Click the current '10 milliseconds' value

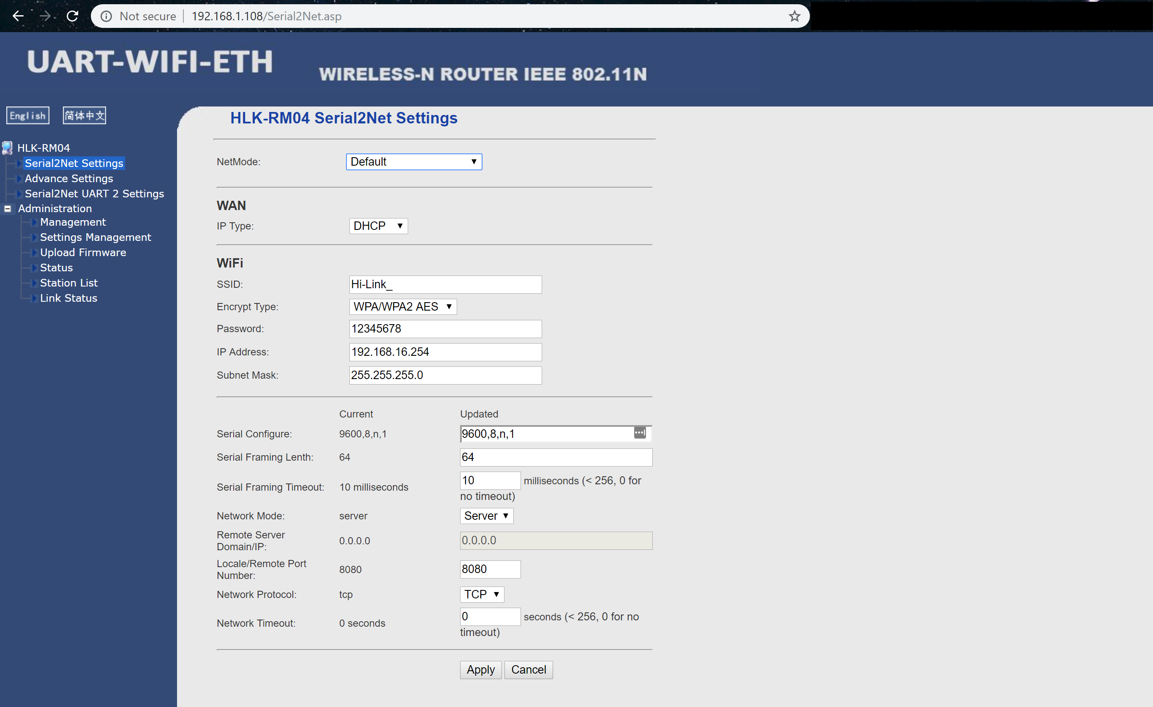pyautogui.click(x=373, y=488)
